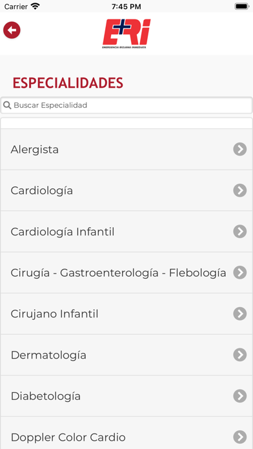Open Cirugía - Gastroenterología - Flebología entry
This screenshot has width=253, height=449.
pyautogui.click(x=126, y=273)
